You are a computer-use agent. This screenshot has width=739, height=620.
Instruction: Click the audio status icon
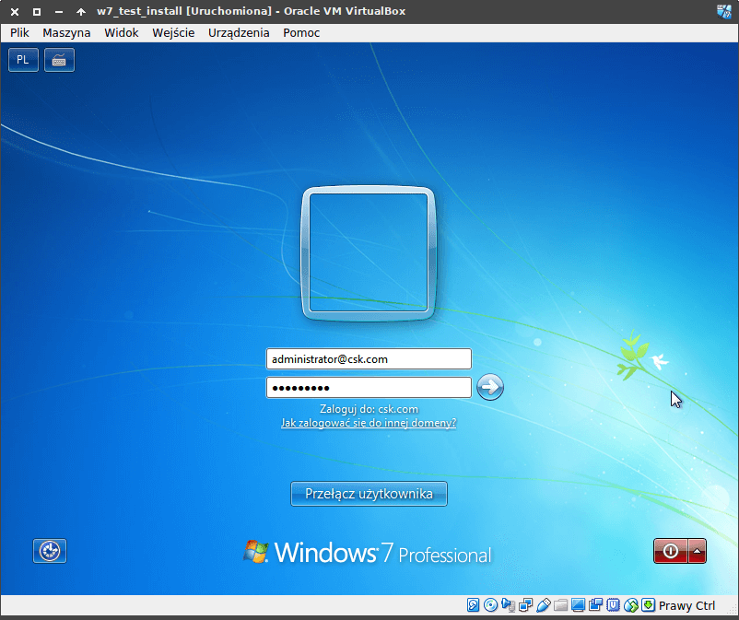508,605
